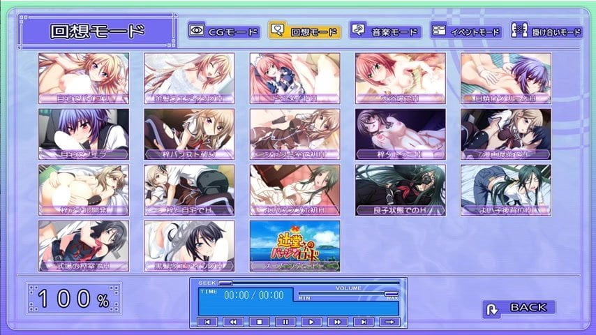Click the BACK button
The image size is (596, 335).
click(x=520, y=307)
